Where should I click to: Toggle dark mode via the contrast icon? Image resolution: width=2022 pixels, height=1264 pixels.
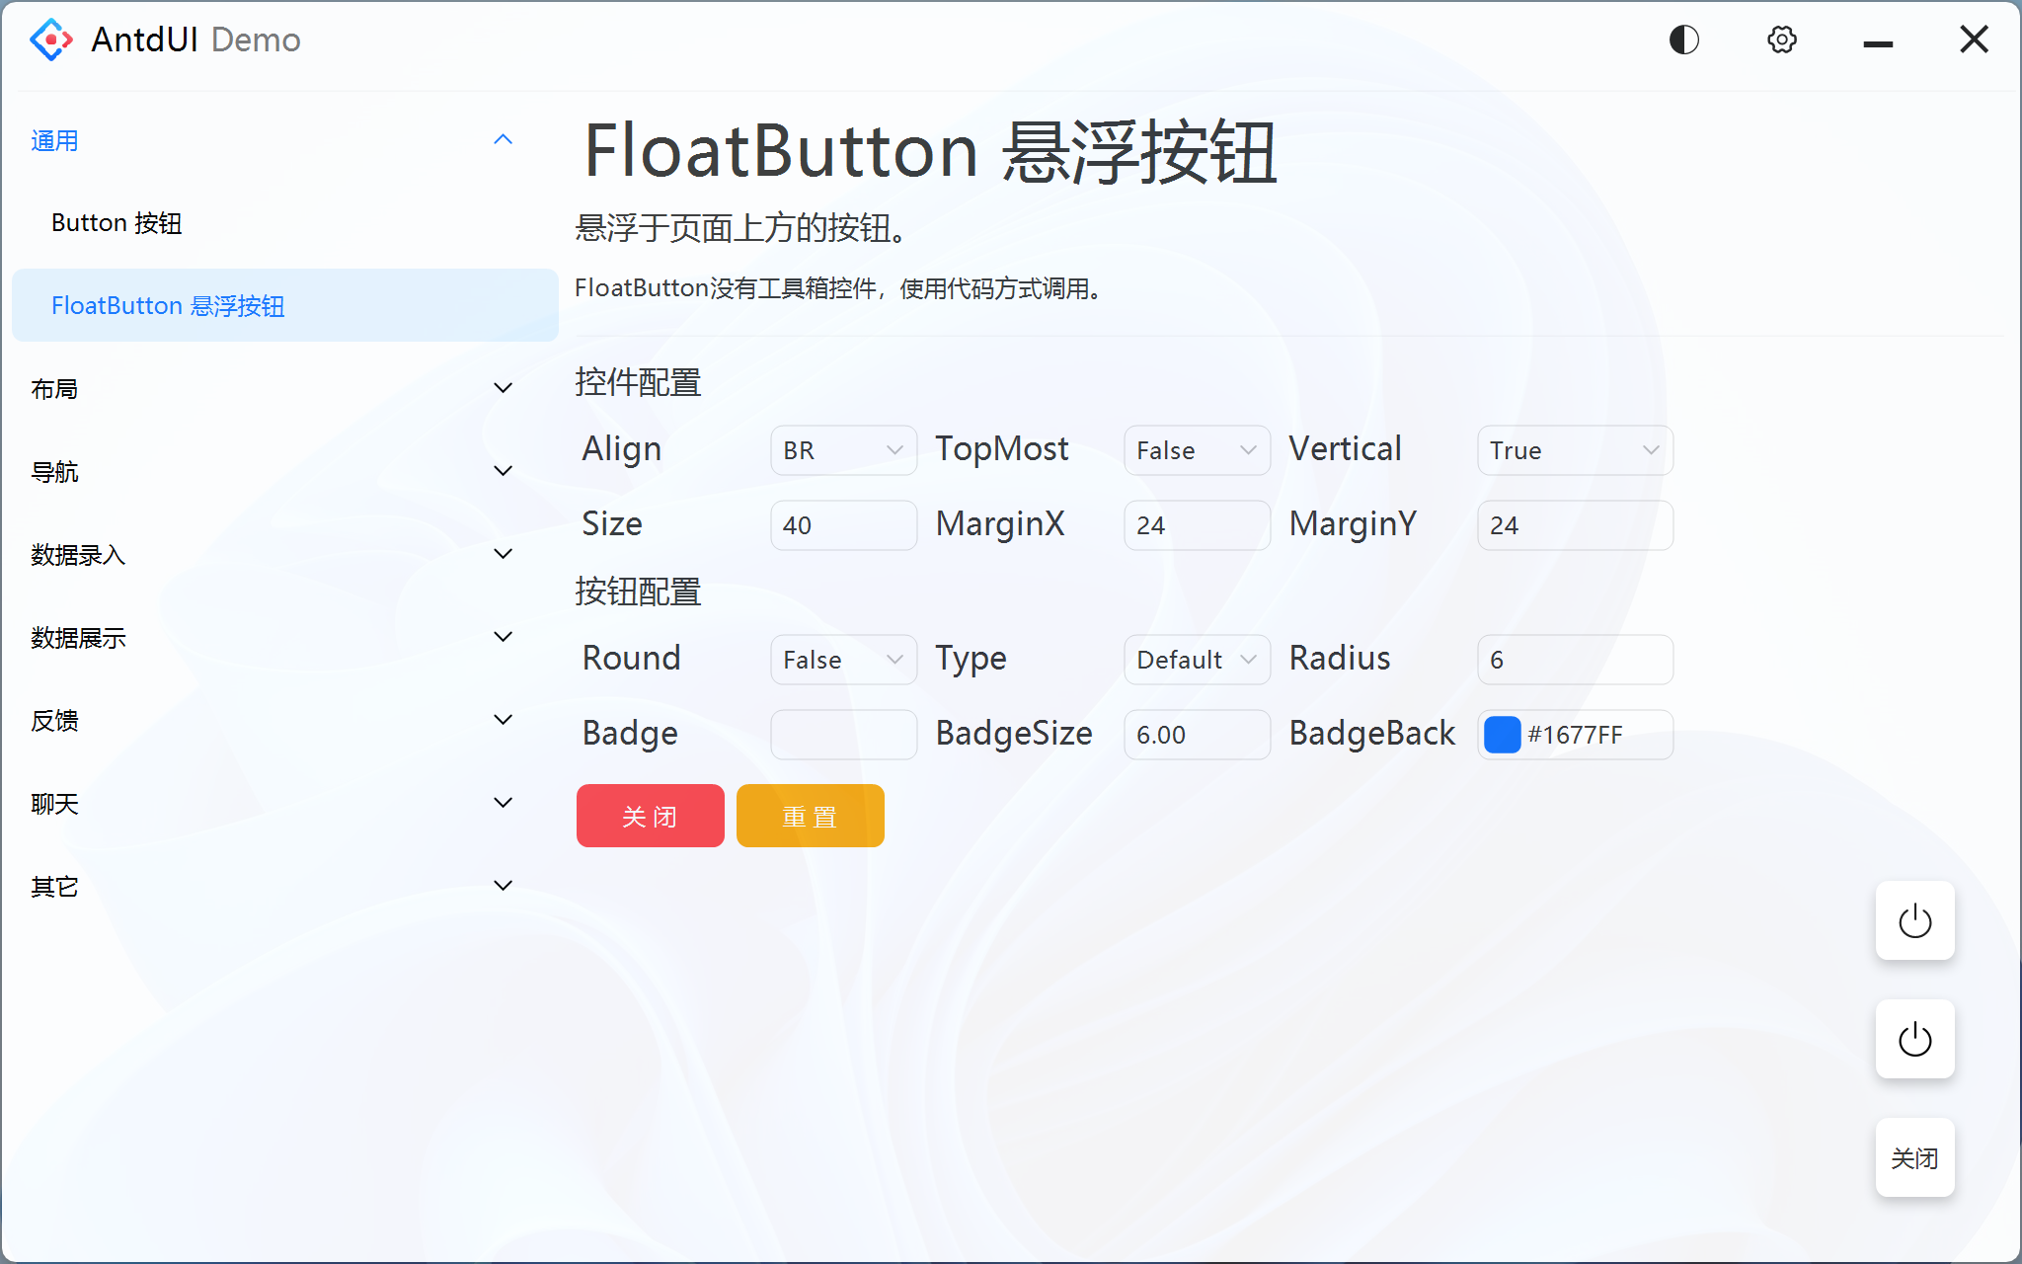click(1683, 39)
